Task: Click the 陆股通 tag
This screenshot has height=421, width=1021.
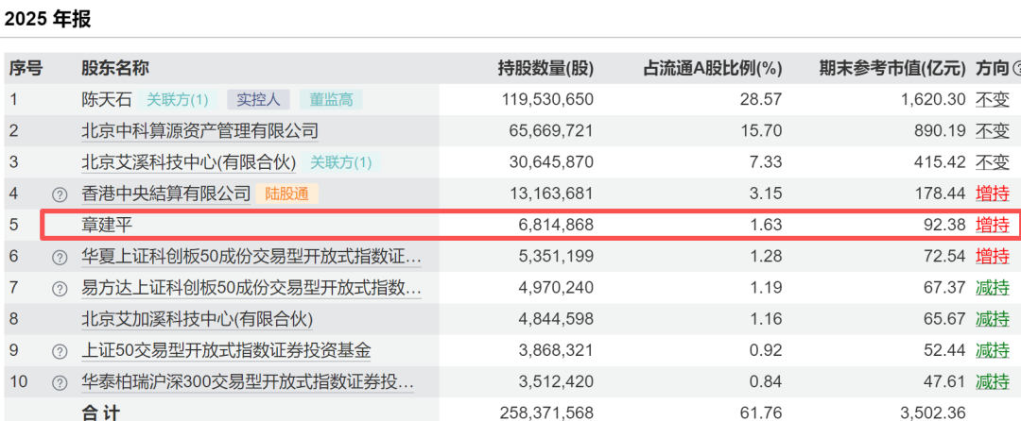Action: 287,194
